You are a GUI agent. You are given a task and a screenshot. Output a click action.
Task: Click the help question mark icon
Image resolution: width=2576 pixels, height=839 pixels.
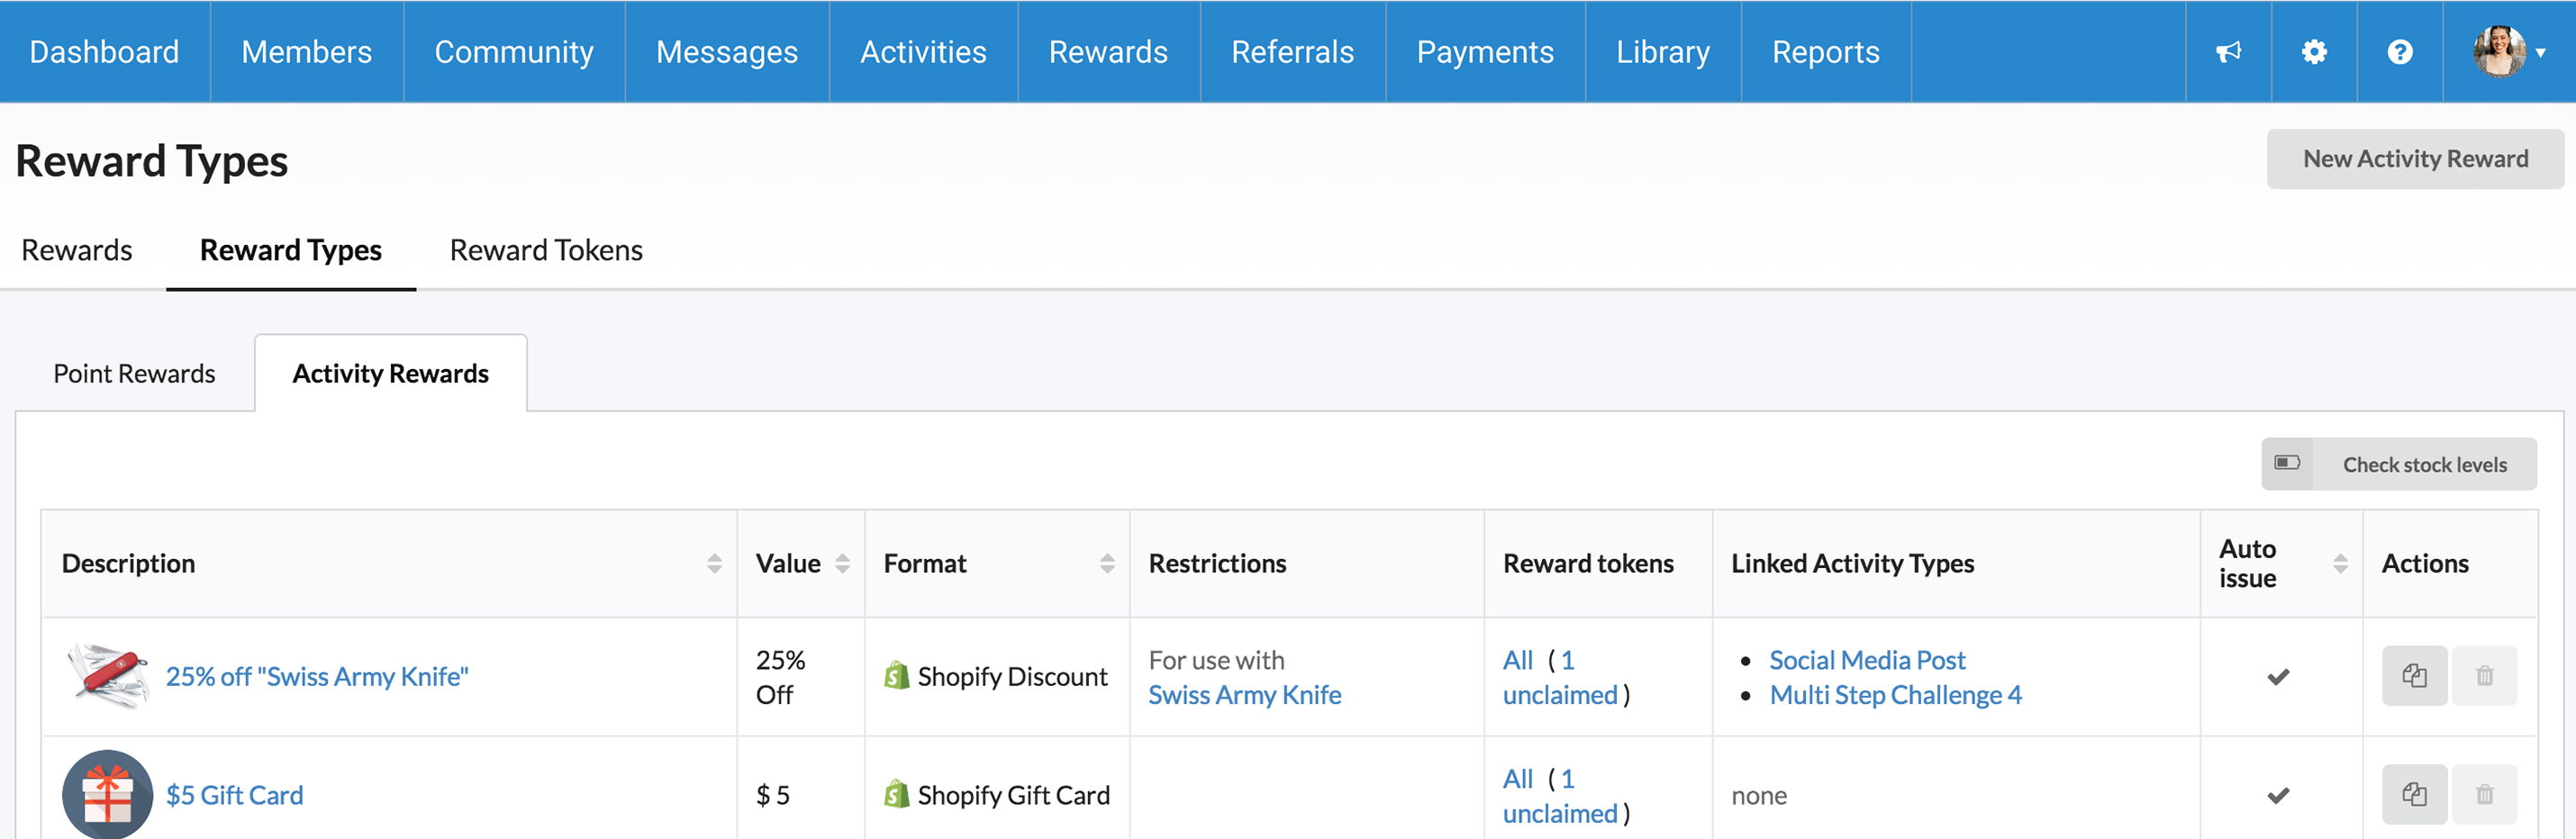(x=2400, y=52)
